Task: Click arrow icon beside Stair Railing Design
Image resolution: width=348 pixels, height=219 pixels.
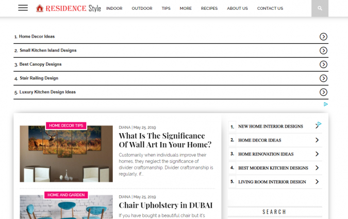Action: [323, 79]
